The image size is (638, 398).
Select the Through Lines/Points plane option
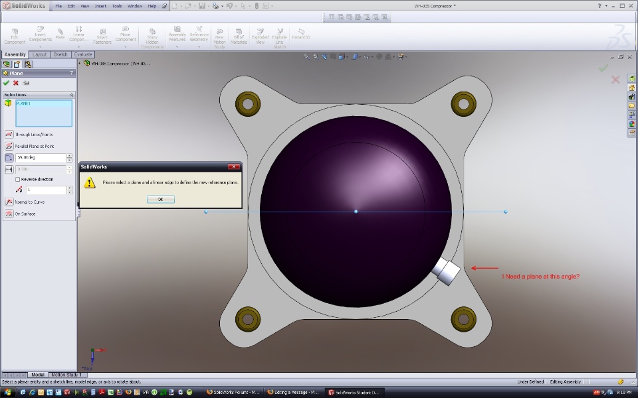(x=9, y=134)
